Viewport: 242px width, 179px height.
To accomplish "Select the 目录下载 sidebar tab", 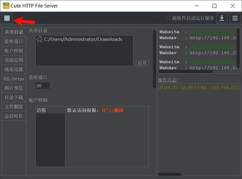I will pos(14,98).
